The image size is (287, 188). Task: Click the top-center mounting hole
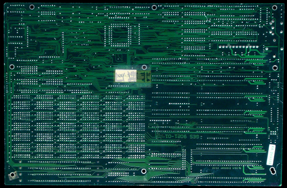coord(154,7)
